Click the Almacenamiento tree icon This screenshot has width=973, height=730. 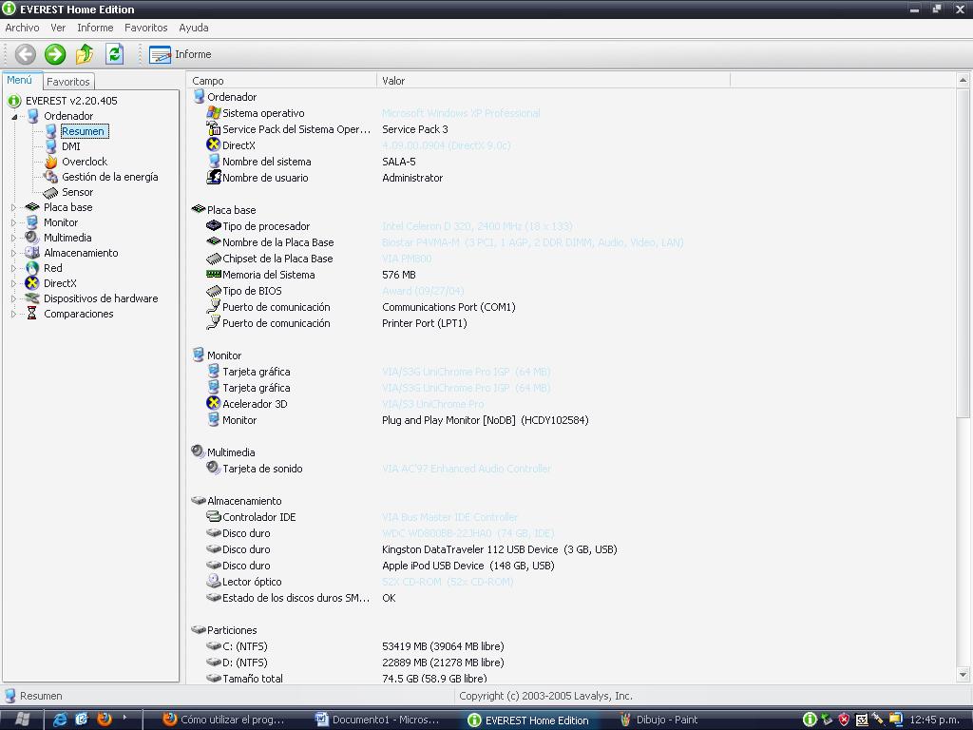pyautogui.click(x=32, y=253)
